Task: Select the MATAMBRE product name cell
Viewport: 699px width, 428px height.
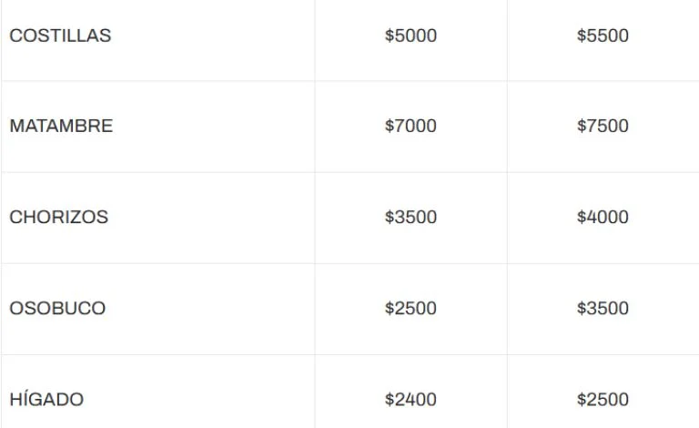Action: point(61,126)
